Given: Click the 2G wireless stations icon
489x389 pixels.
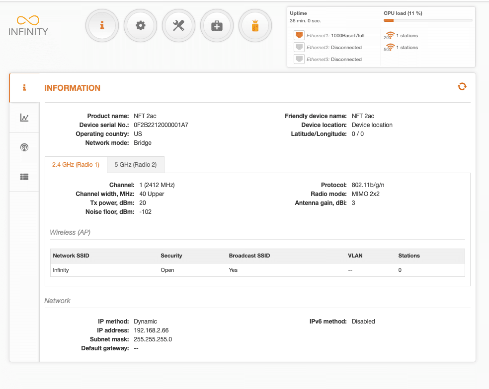Looking at the screenshot, I should [x=389, y=36].
